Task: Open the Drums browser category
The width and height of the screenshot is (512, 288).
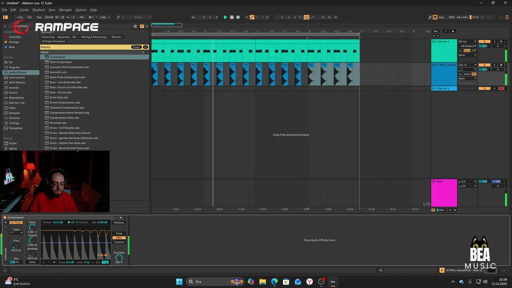Action: coord(13,92)
